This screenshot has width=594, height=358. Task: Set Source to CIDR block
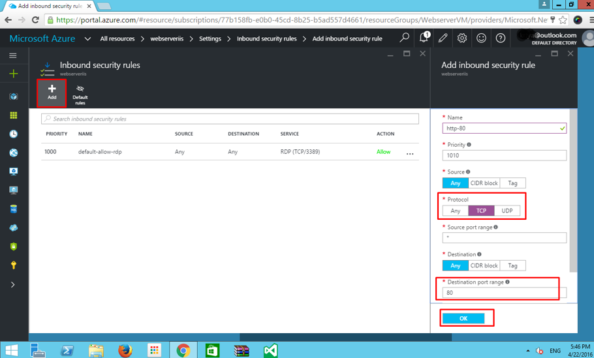tap(484, 183)
